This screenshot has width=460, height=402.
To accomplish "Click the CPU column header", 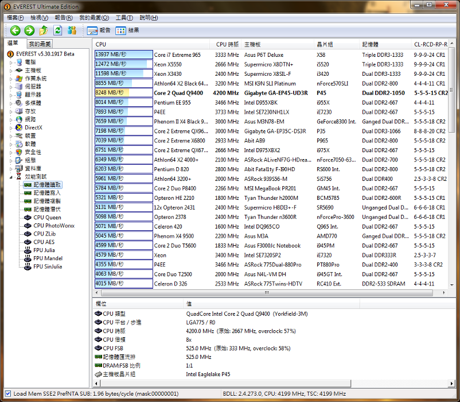I will tap(151, 44).
